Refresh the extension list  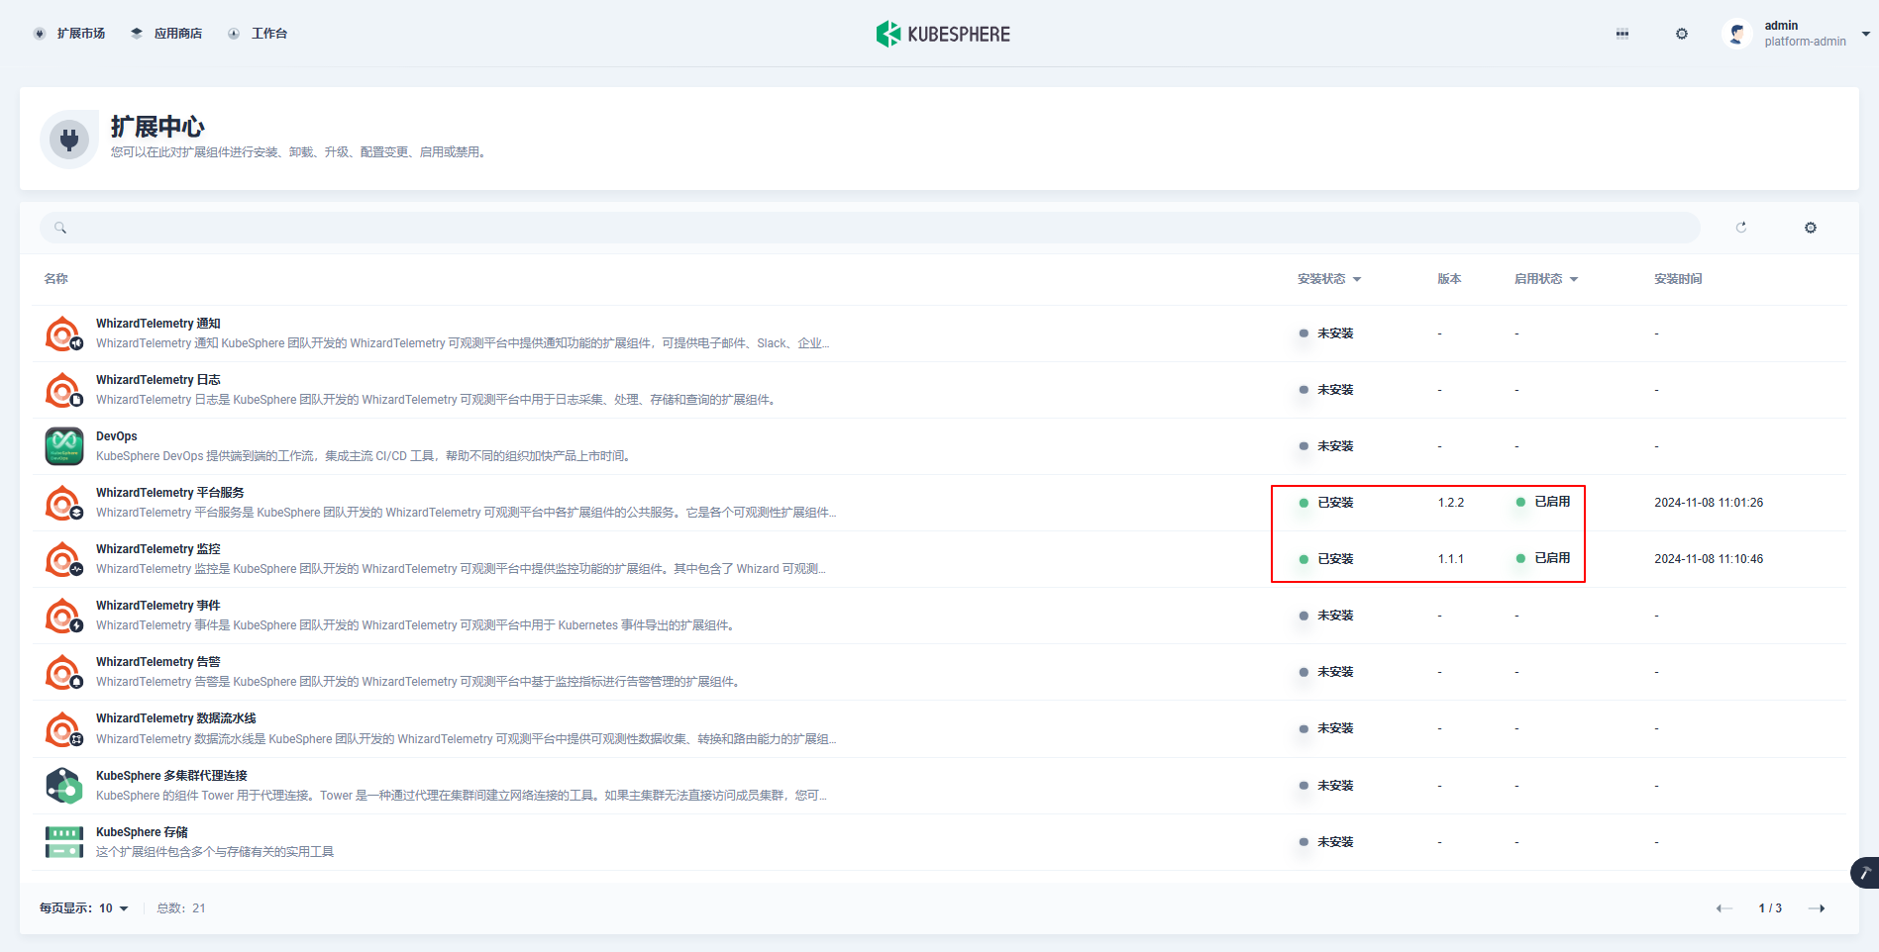[1741, 228]
